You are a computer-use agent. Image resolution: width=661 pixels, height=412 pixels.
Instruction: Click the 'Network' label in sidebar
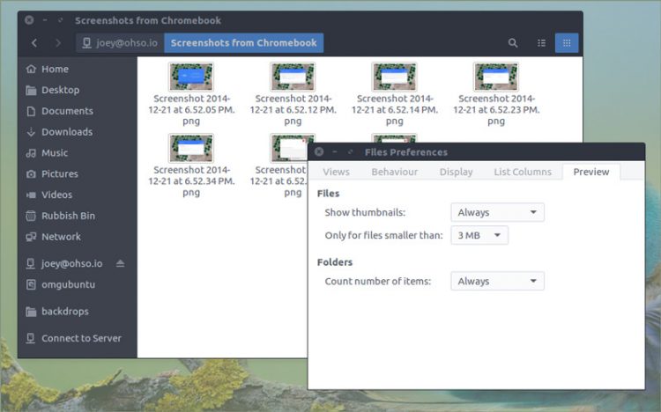[x=61, y=237]
